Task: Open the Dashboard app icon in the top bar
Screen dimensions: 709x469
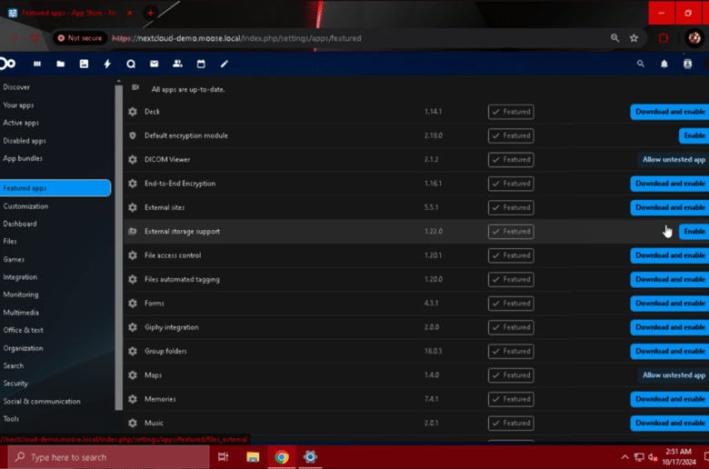Action: [x=37, y=64]
